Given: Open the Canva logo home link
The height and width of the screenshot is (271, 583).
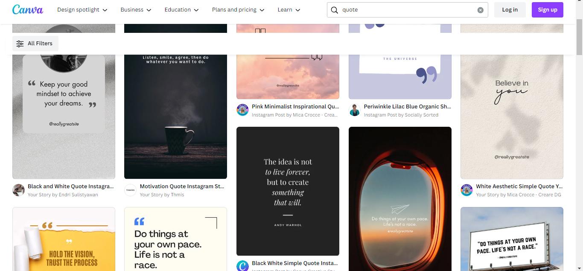Looking at the screenshot, I should (x=28, y=9).
